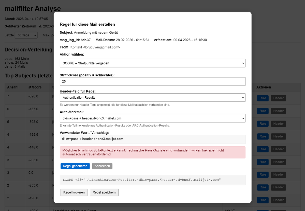Click the erfasst am value 09.04.2026 - 16:15:30
Image resolution: width=305 pixels, height=211 pixels.
click(190, 40)
